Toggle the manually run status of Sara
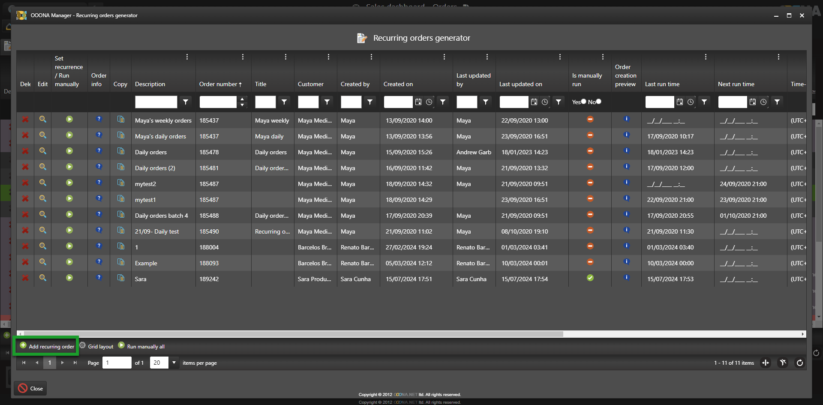 tap(590, 278)
